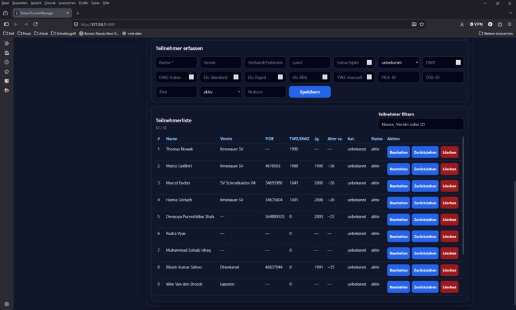Viewport: 516px width, 310px height.
Task: Open the Lesezeichen menu
Action: (67, 3)
